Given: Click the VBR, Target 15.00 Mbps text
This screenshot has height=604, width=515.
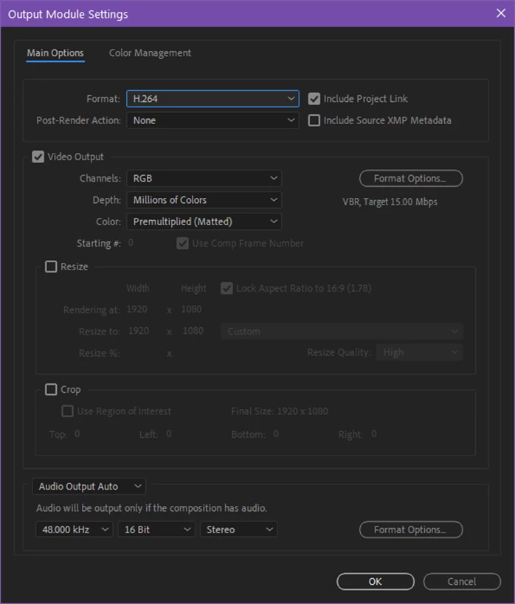Looking at the screenshot, I should (390, 202).
